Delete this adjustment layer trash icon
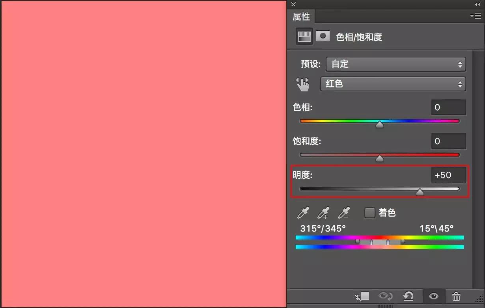The height and width of the screenshot is (308, 485). (x=456, y=296)
